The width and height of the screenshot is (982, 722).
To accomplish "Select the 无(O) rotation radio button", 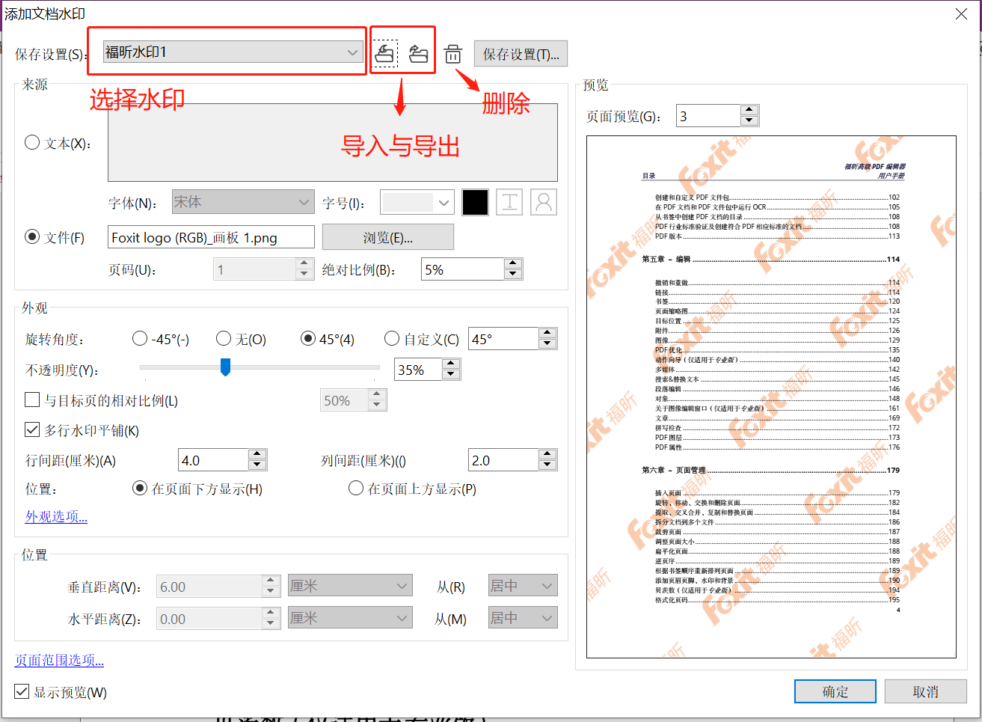I will 224,338.
